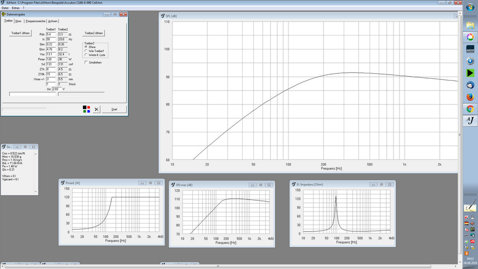The width and height of the screenshot is (478, 269).
Task: Choose 'Wie Treiber1' option for Treiber2
Action: point(86,51)
